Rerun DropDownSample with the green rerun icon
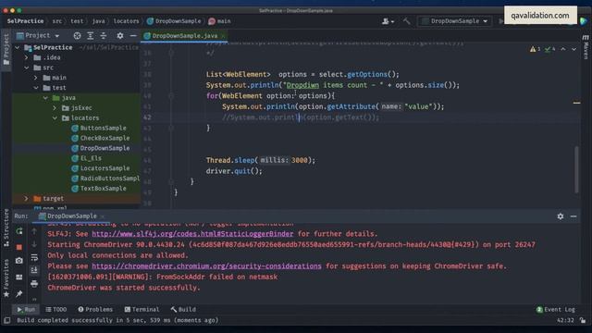592x333 pixels. [19, 231]
